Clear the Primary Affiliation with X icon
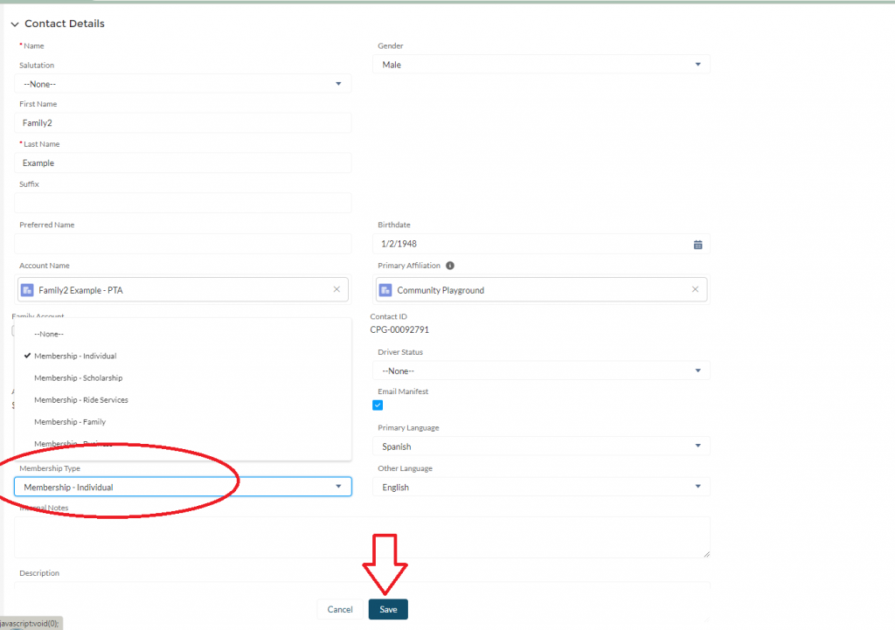 (695, 289)
